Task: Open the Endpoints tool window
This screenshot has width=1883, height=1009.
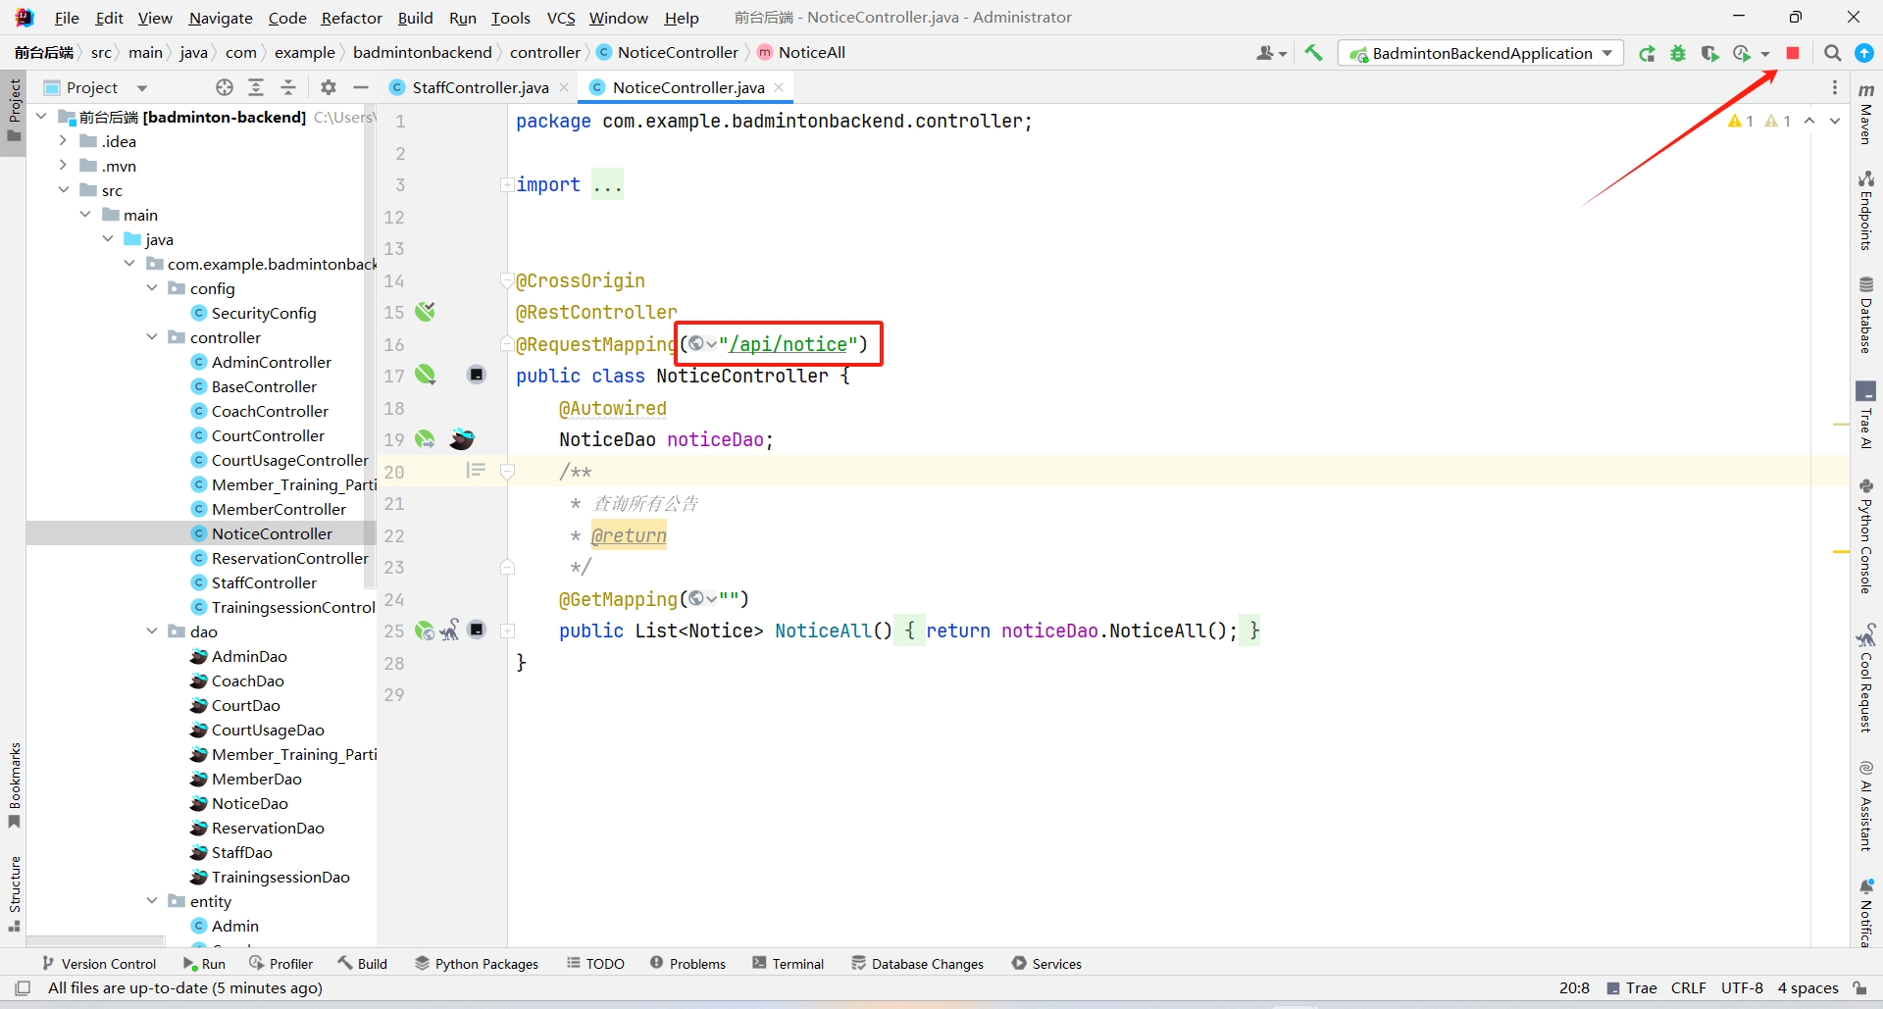Action: (1866, 210)
